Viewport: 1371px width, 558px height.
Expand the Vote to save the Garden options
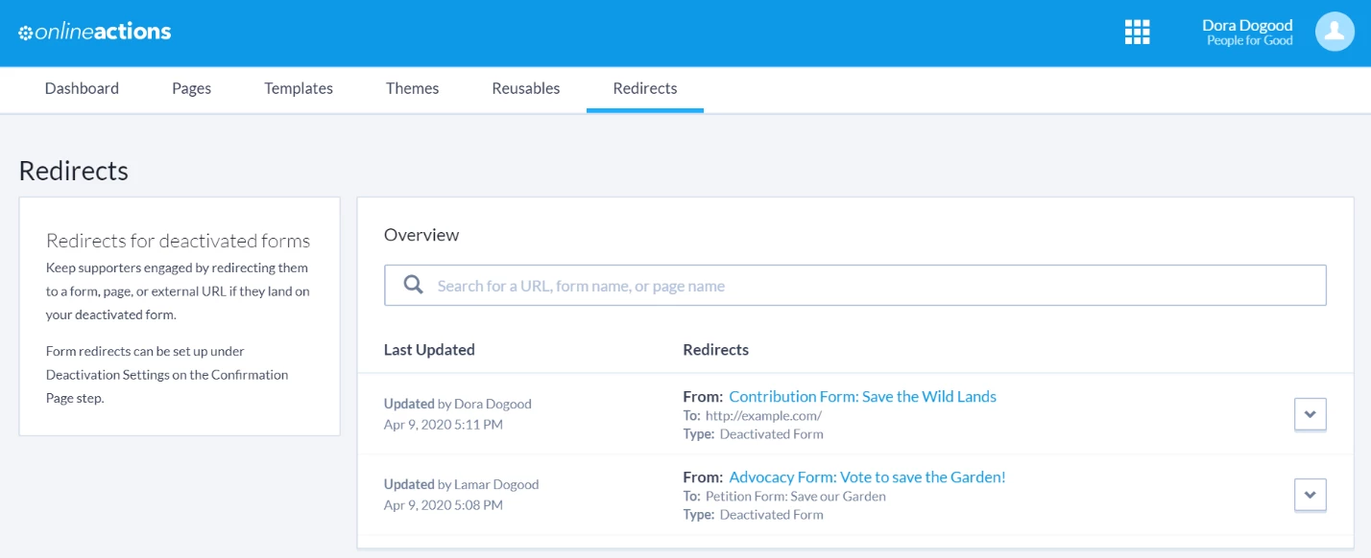[x=1311, y=495]
